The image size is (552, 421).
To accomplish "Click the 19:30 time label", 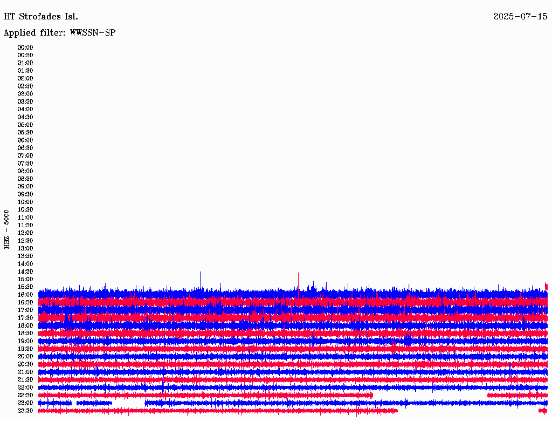I will coord(25,349).
